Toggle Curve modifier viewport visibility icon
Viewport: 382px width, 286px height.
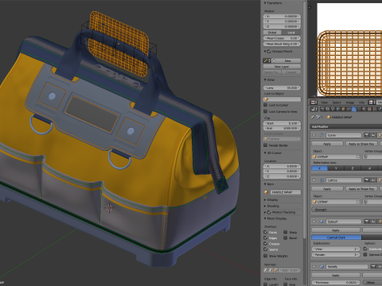[373, 135]
